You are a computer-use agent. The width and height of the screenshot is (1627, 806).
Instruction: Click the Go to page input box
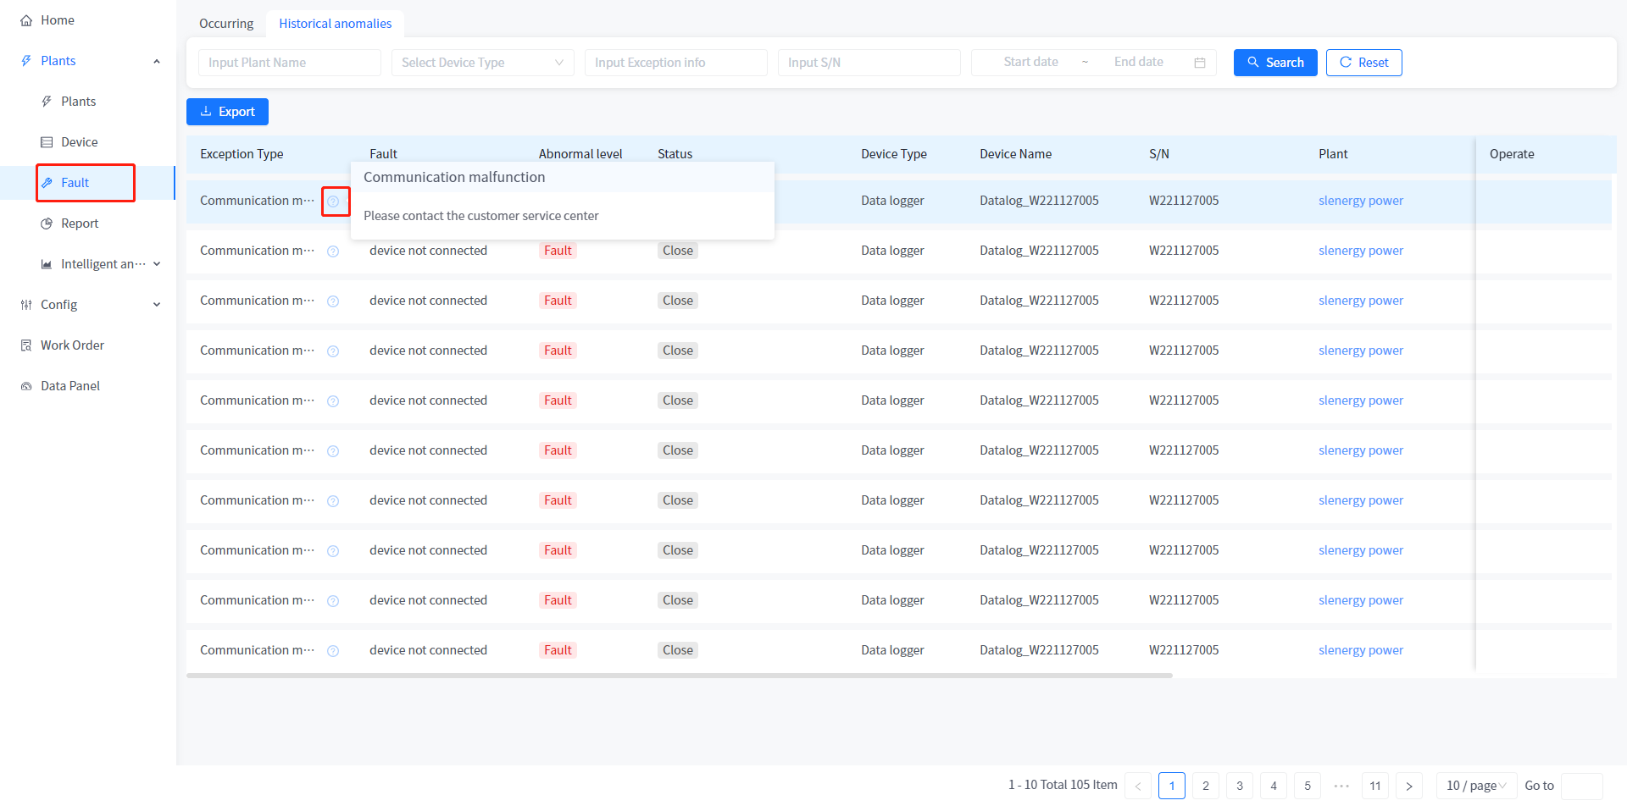pyautogui.click(x=1582, y=786)
